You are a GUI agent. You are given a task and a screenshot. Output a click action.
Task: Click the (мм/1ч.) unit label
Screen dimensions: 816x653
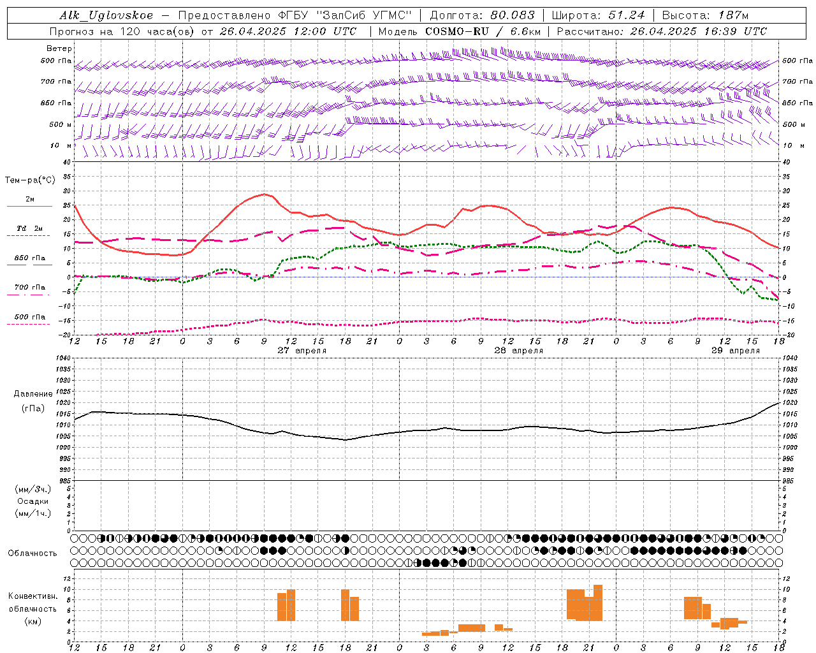33,513
